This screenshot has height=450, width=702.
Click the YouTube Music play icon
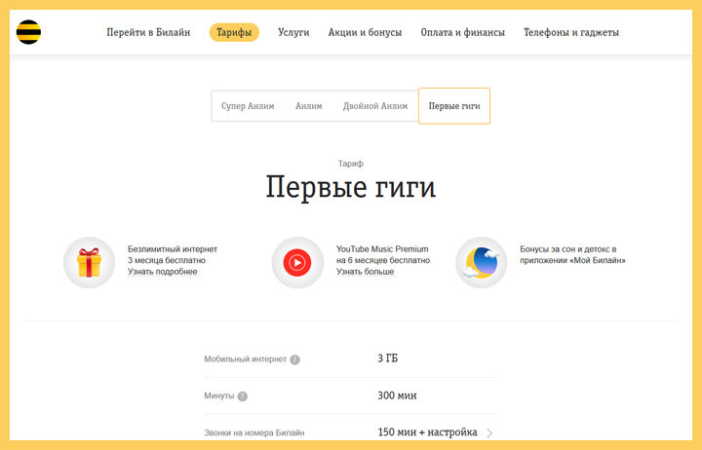click(x=297, y=263)
